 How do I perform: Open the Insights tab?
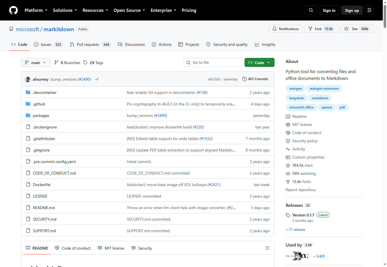coord(265,44)
